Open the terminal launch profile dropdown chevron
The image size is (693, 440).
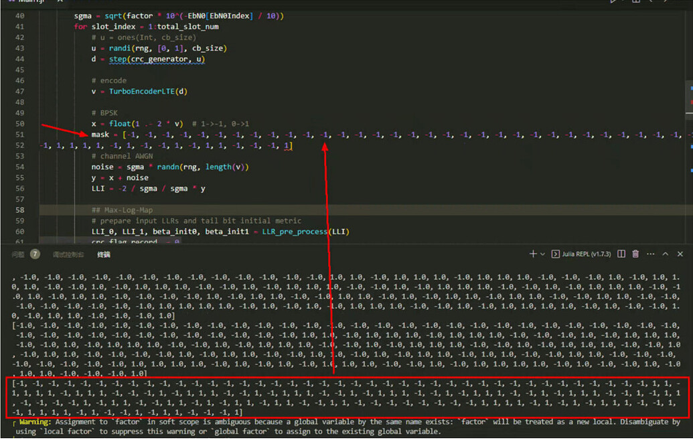[x=543, y=254]
